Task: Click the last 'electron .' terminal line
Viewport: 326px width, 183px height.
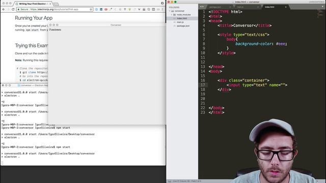Action: point(10,157)
